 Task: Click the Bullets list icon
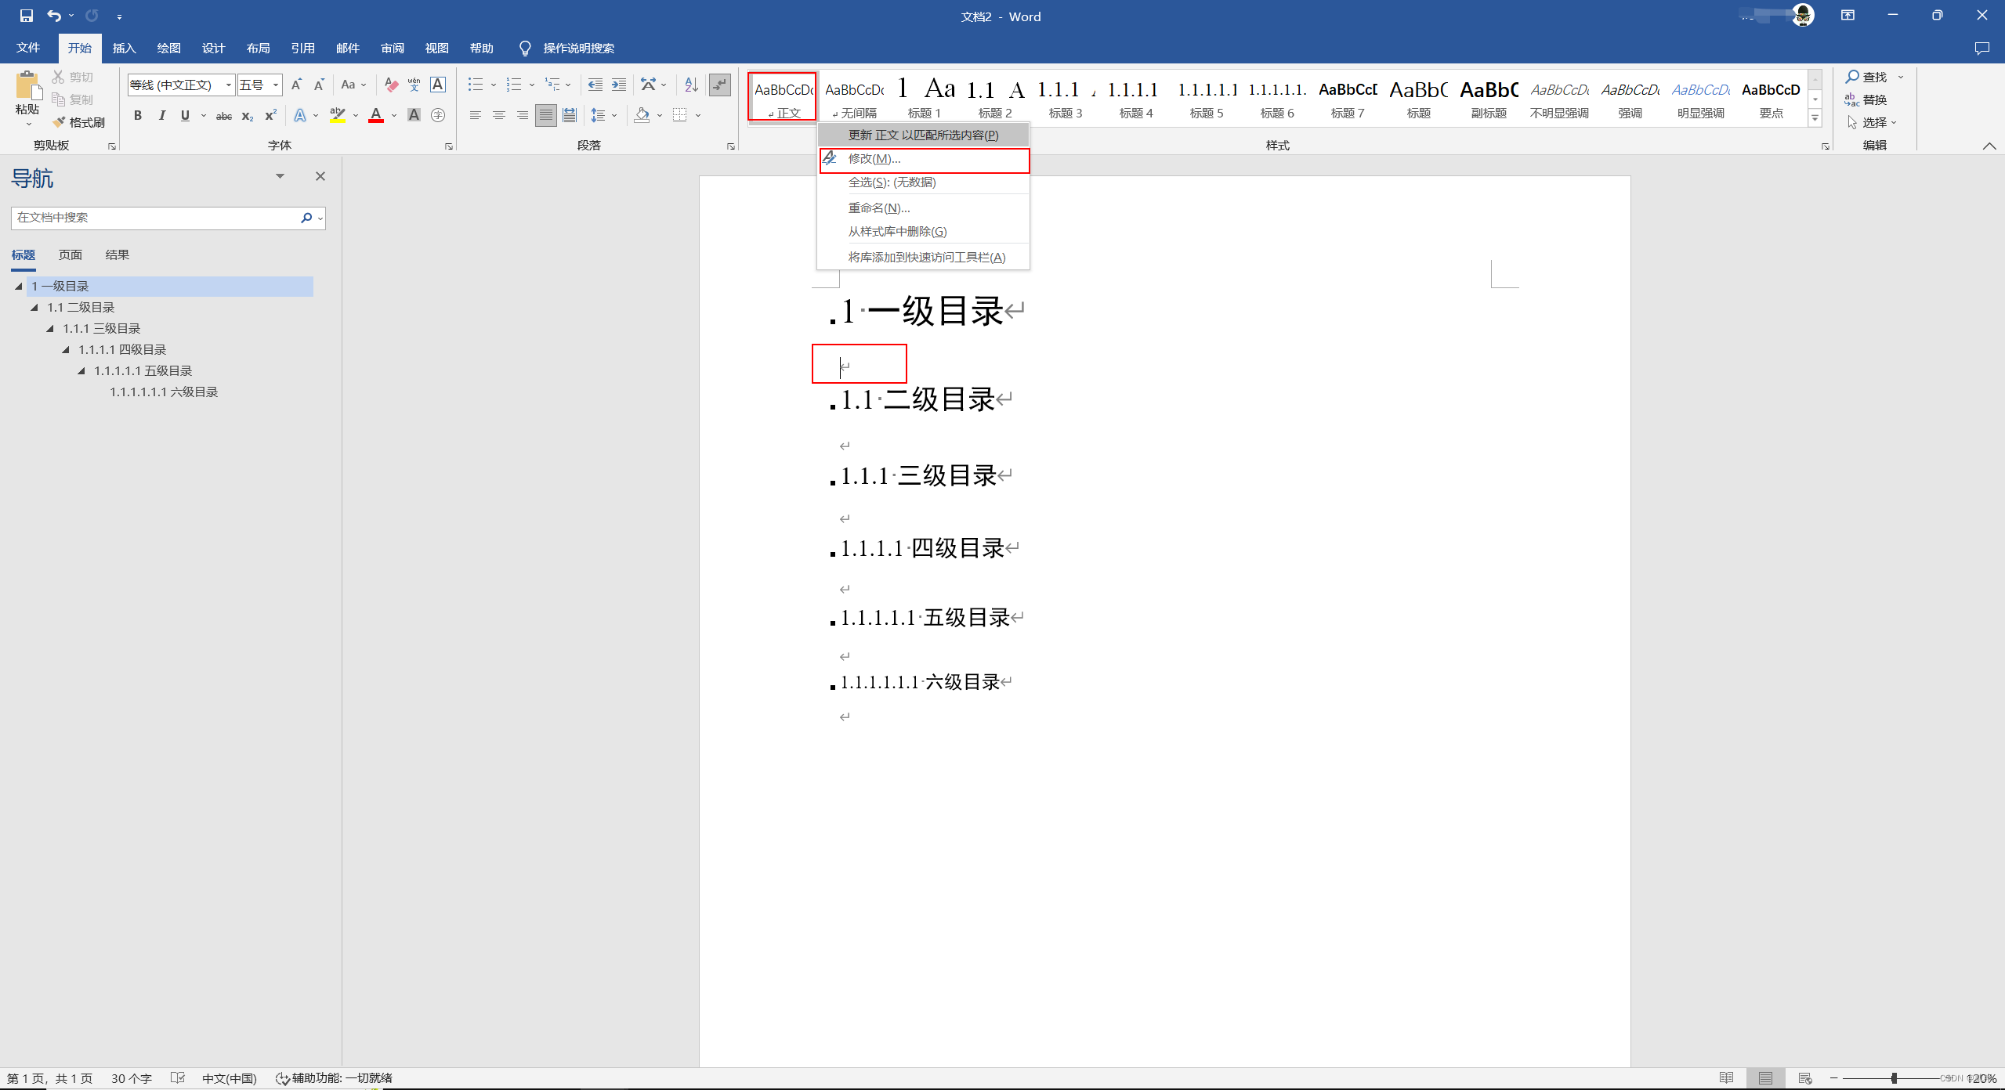pos(475,85)
